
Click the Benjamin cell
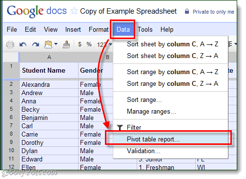(x=49, y=118)
